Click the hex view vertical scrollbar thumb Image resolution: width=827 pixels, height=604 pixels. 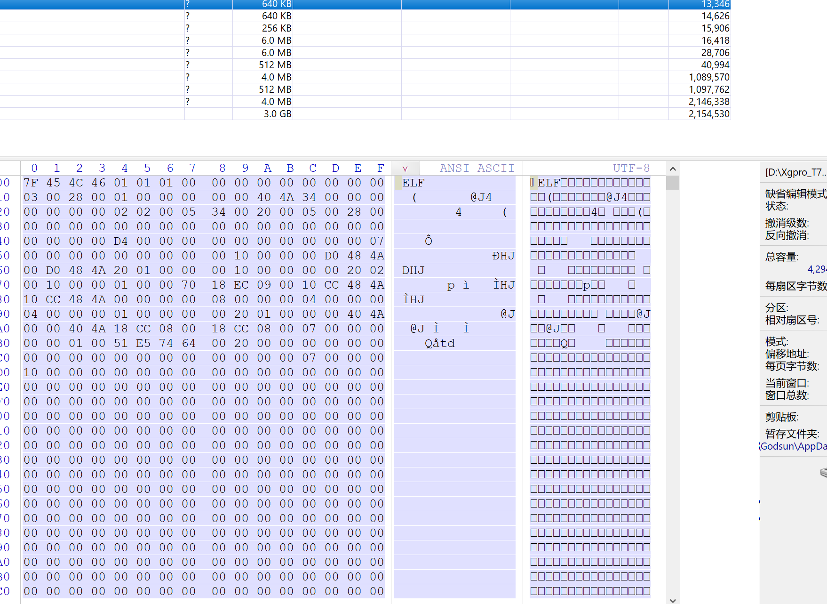coord(673,183)
